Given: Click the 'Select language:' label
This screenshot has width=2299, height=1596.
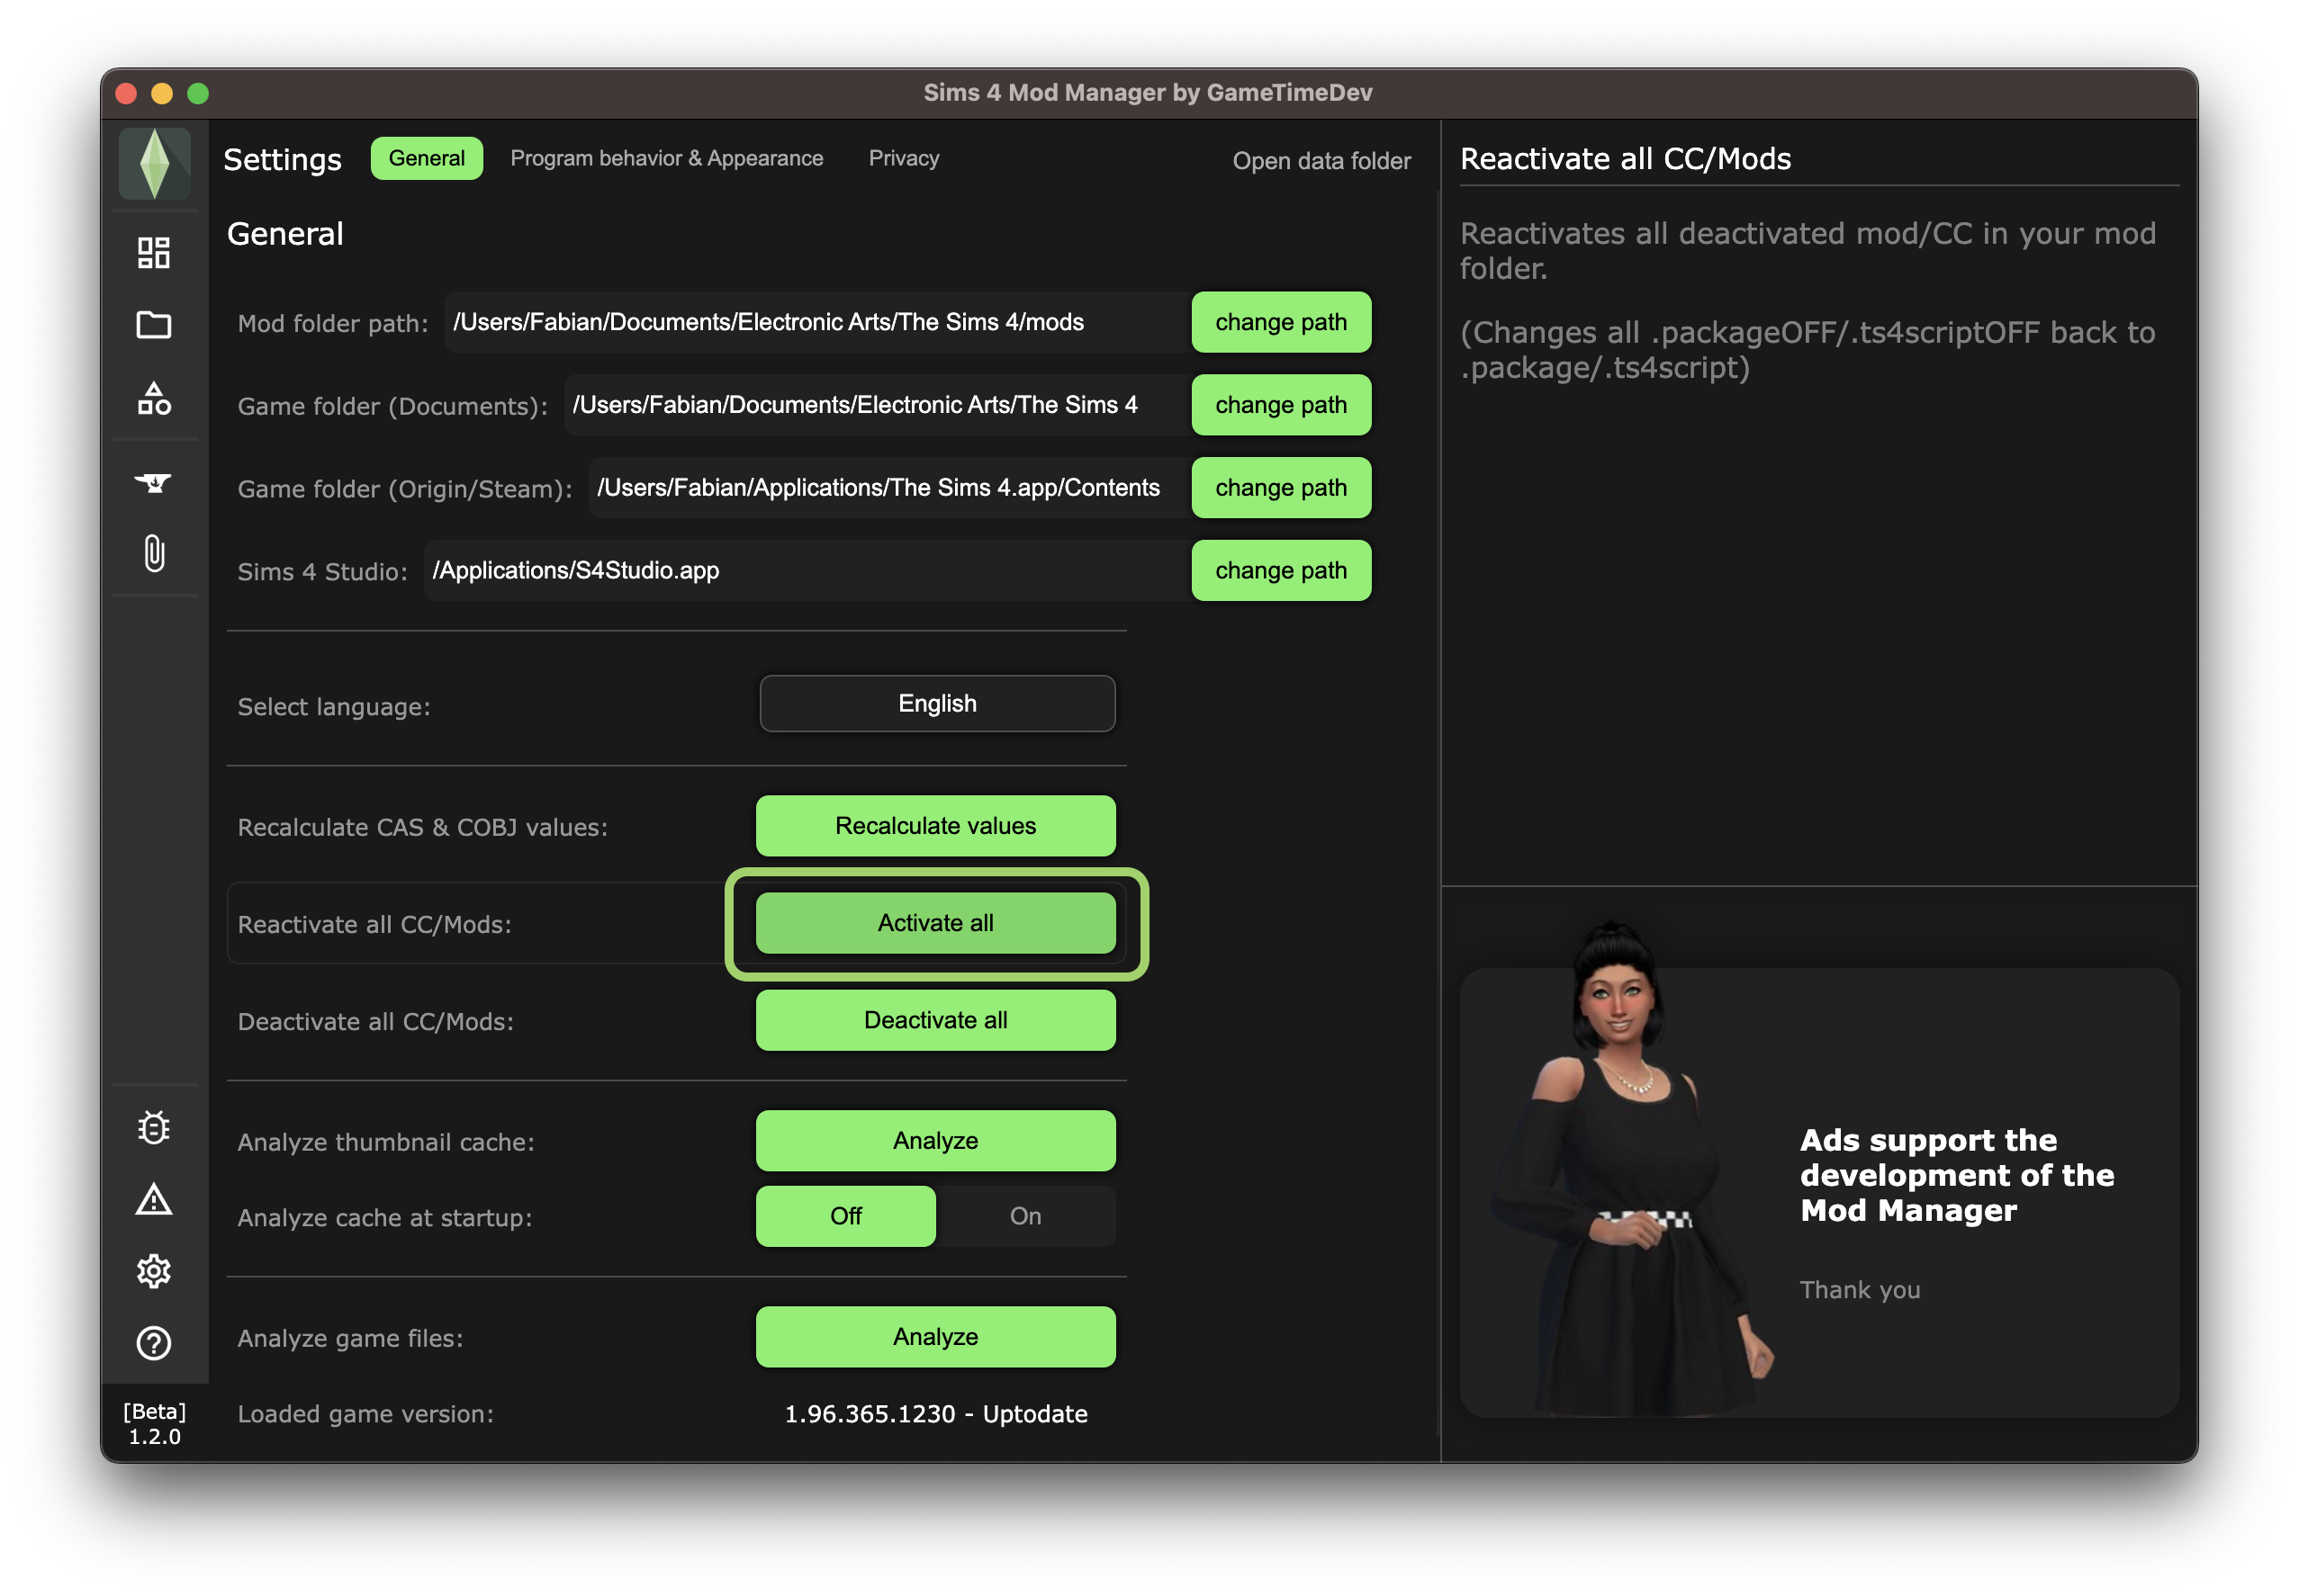Looking at the screenshot, I should tap(333, 707).
